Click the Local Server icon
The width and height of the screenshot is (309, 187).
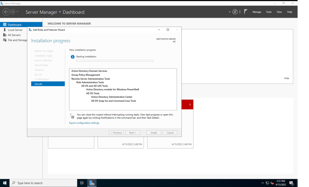pyautogui.click(x=5, y=30)
